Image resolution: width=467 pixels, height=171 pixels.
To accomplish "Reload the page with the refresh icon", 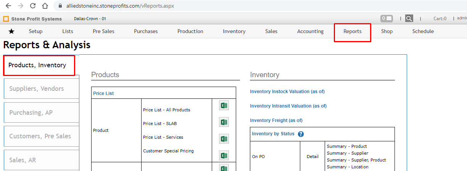I will [x=33, y=6].
